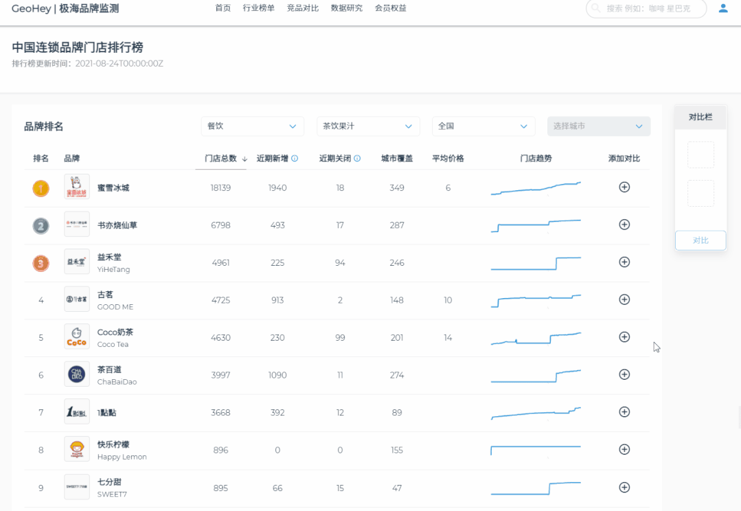Click the 1090 new stores value

pos(277,375)
